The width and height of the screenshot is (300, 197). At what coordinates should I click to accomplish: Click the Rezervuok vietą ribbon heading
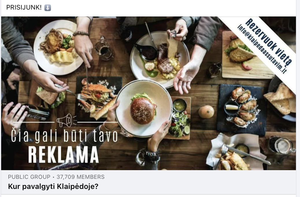click(x=268, y=42)
